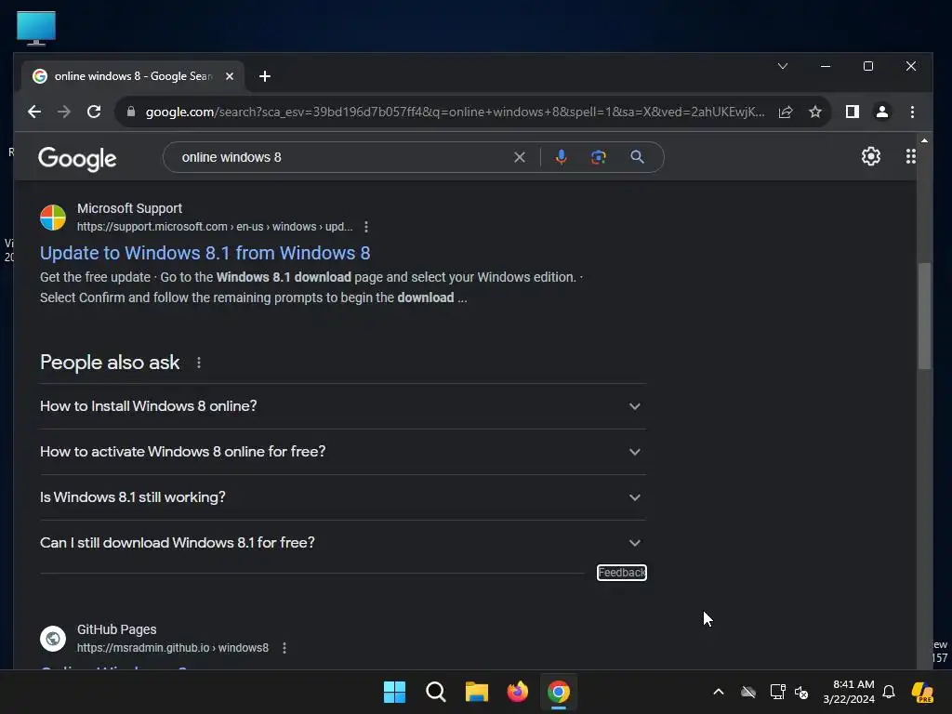Screen dimensions: 952x714
Task: Expand 'Can I still download Windows 8.1 for free?'
Action: pyautogui.click(x=343, y=543)
